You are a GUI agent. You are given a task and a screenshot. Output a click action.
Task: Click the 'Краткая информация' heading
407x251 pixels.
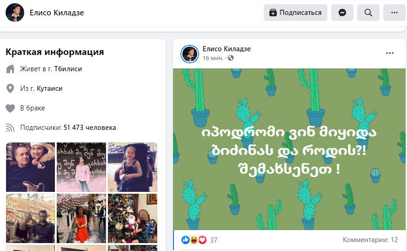[x=55, y=52]
